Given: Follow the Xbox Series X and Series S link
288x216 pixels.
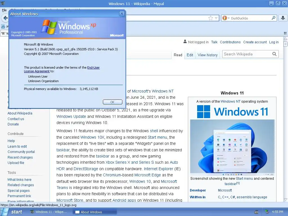Looking at the screenshot, I should tap(130, 162).
